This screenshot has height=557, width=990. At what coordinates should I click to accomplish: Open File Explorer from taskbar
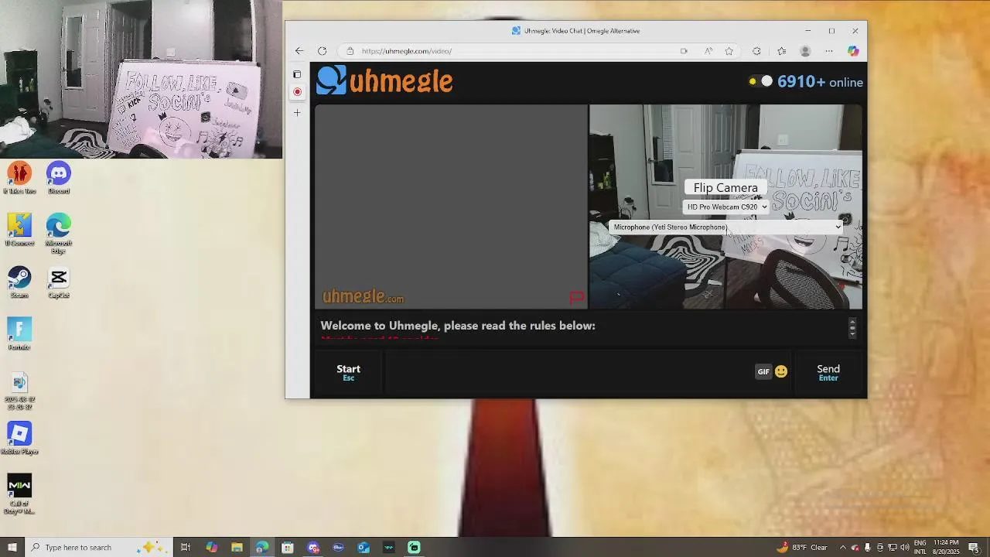pyautogui.click(x=237, y=547)
